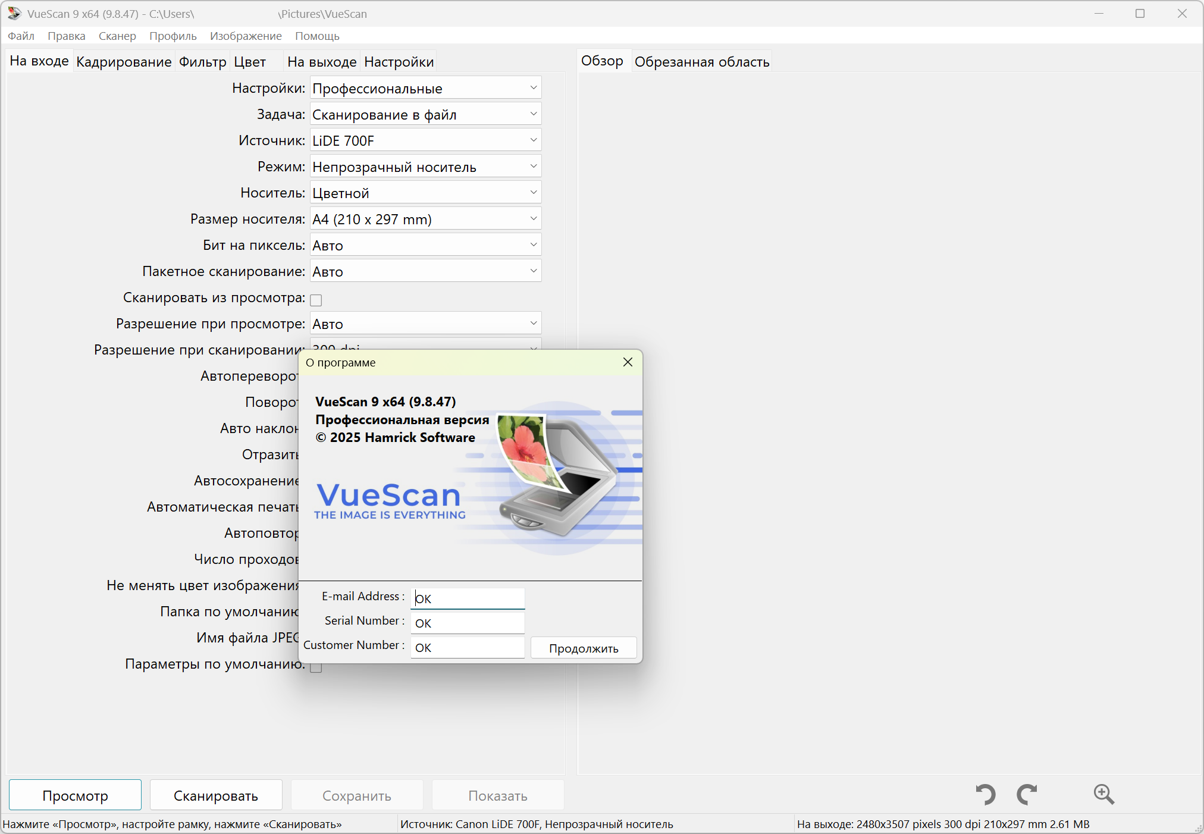Click the 'Автосохранение' label
The width and height of the screenshot is (1204, 834).
click(246, 481)
